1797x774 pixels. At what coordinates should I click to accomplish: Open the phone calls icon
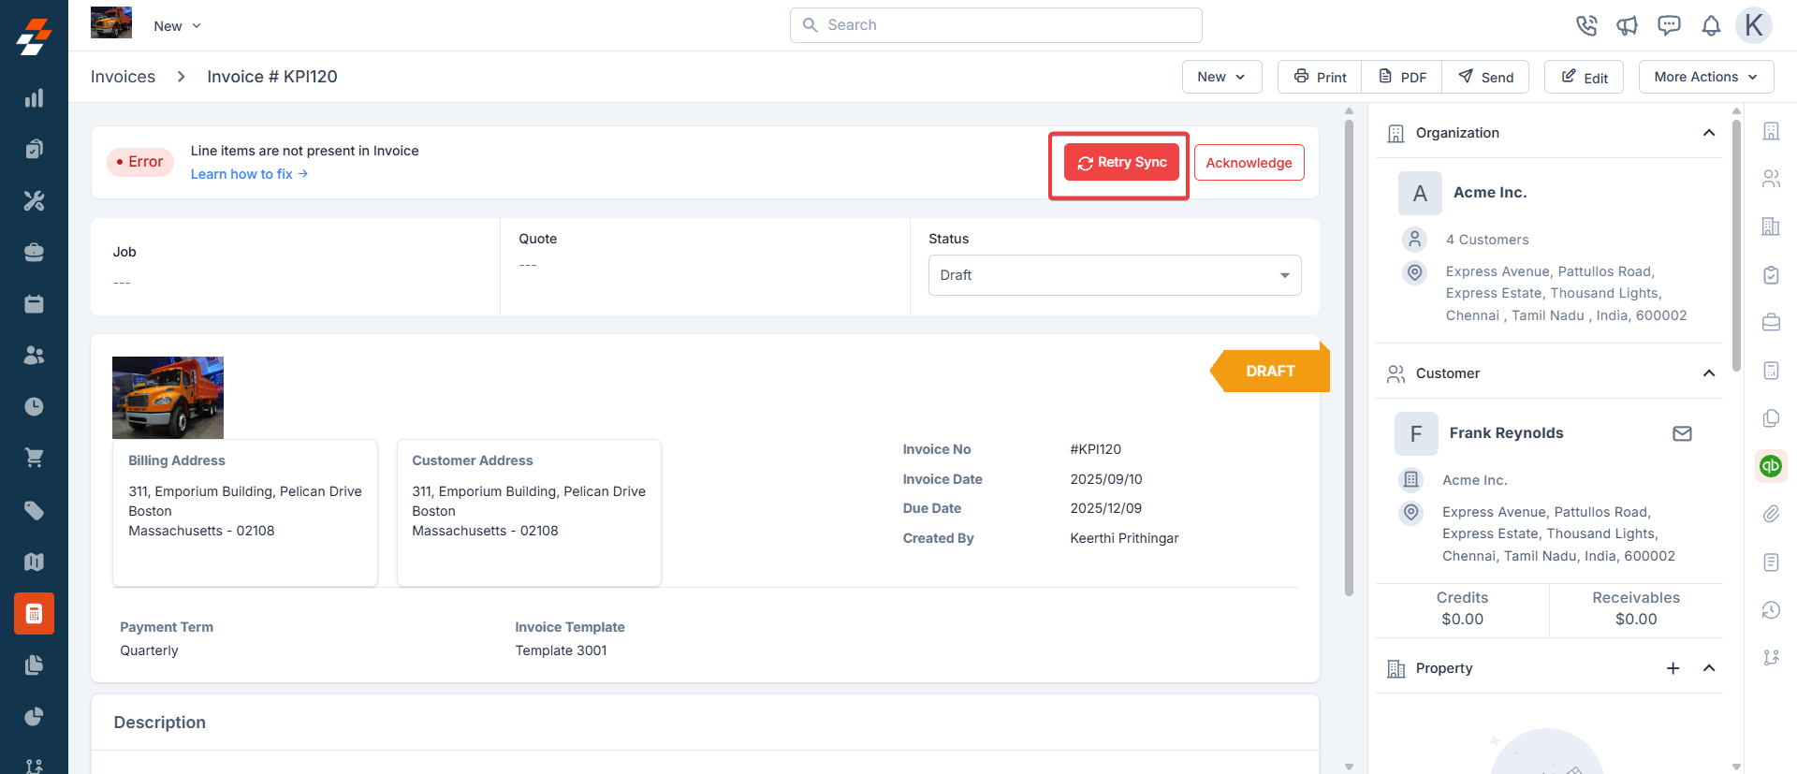[1585, 26]
